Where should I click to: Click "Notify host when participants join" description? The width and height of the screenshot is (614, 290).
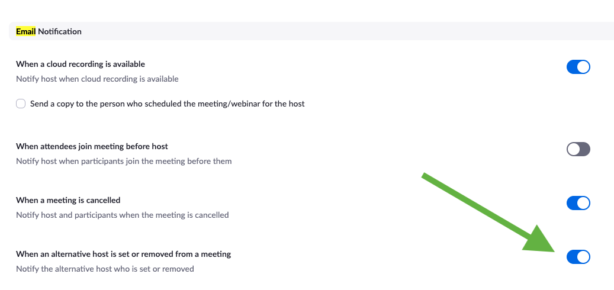pos(124,161)
